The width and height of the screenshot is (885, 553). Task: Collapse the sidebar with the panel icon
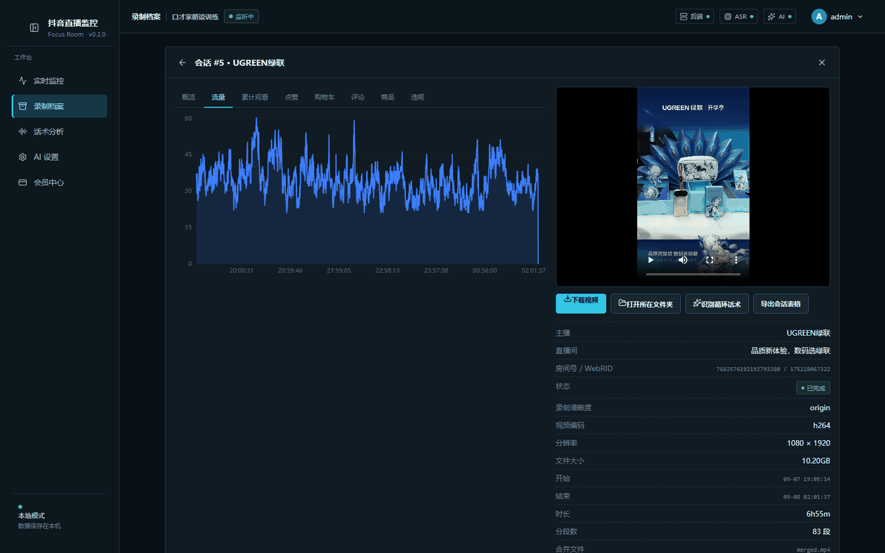[34, 28]
